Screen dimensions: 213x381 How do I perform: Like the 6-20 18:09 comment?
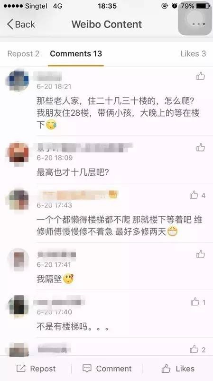[x=200, y=147]
